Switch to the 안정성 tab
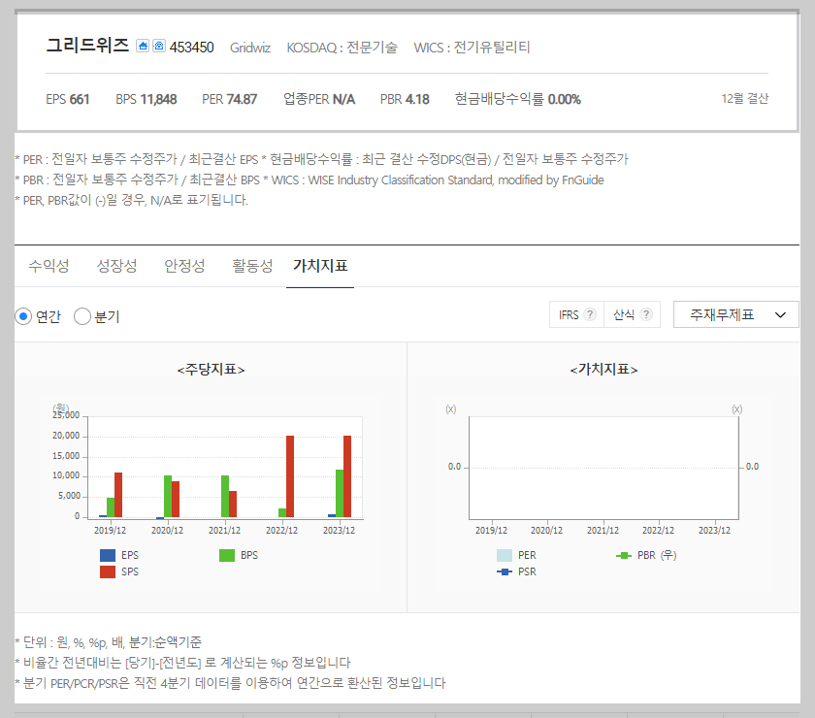 pos(184,266)
